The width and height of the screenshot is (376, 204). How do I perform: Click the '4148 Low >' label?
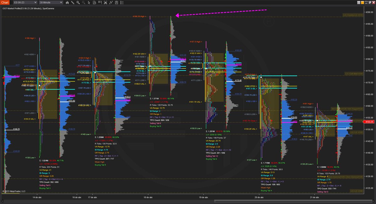86,134
